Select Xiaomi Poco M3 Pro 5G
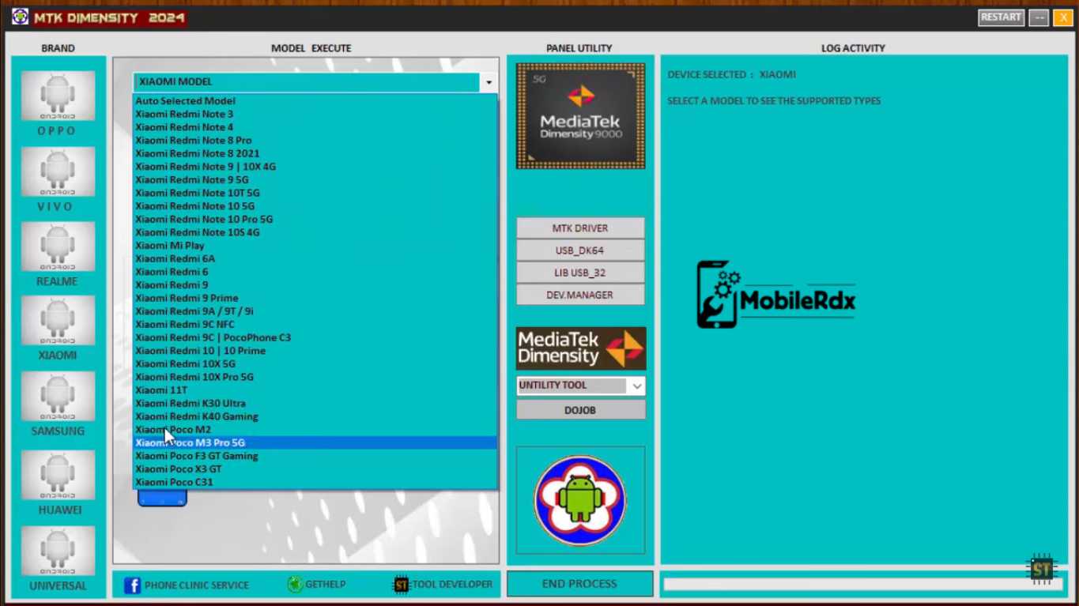1079x606 pixels. tap(315, 443)
